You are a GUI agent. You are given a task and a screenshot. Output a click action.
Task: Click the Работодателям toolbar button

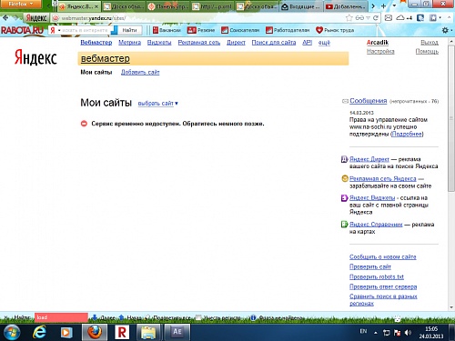click(288, 30)
